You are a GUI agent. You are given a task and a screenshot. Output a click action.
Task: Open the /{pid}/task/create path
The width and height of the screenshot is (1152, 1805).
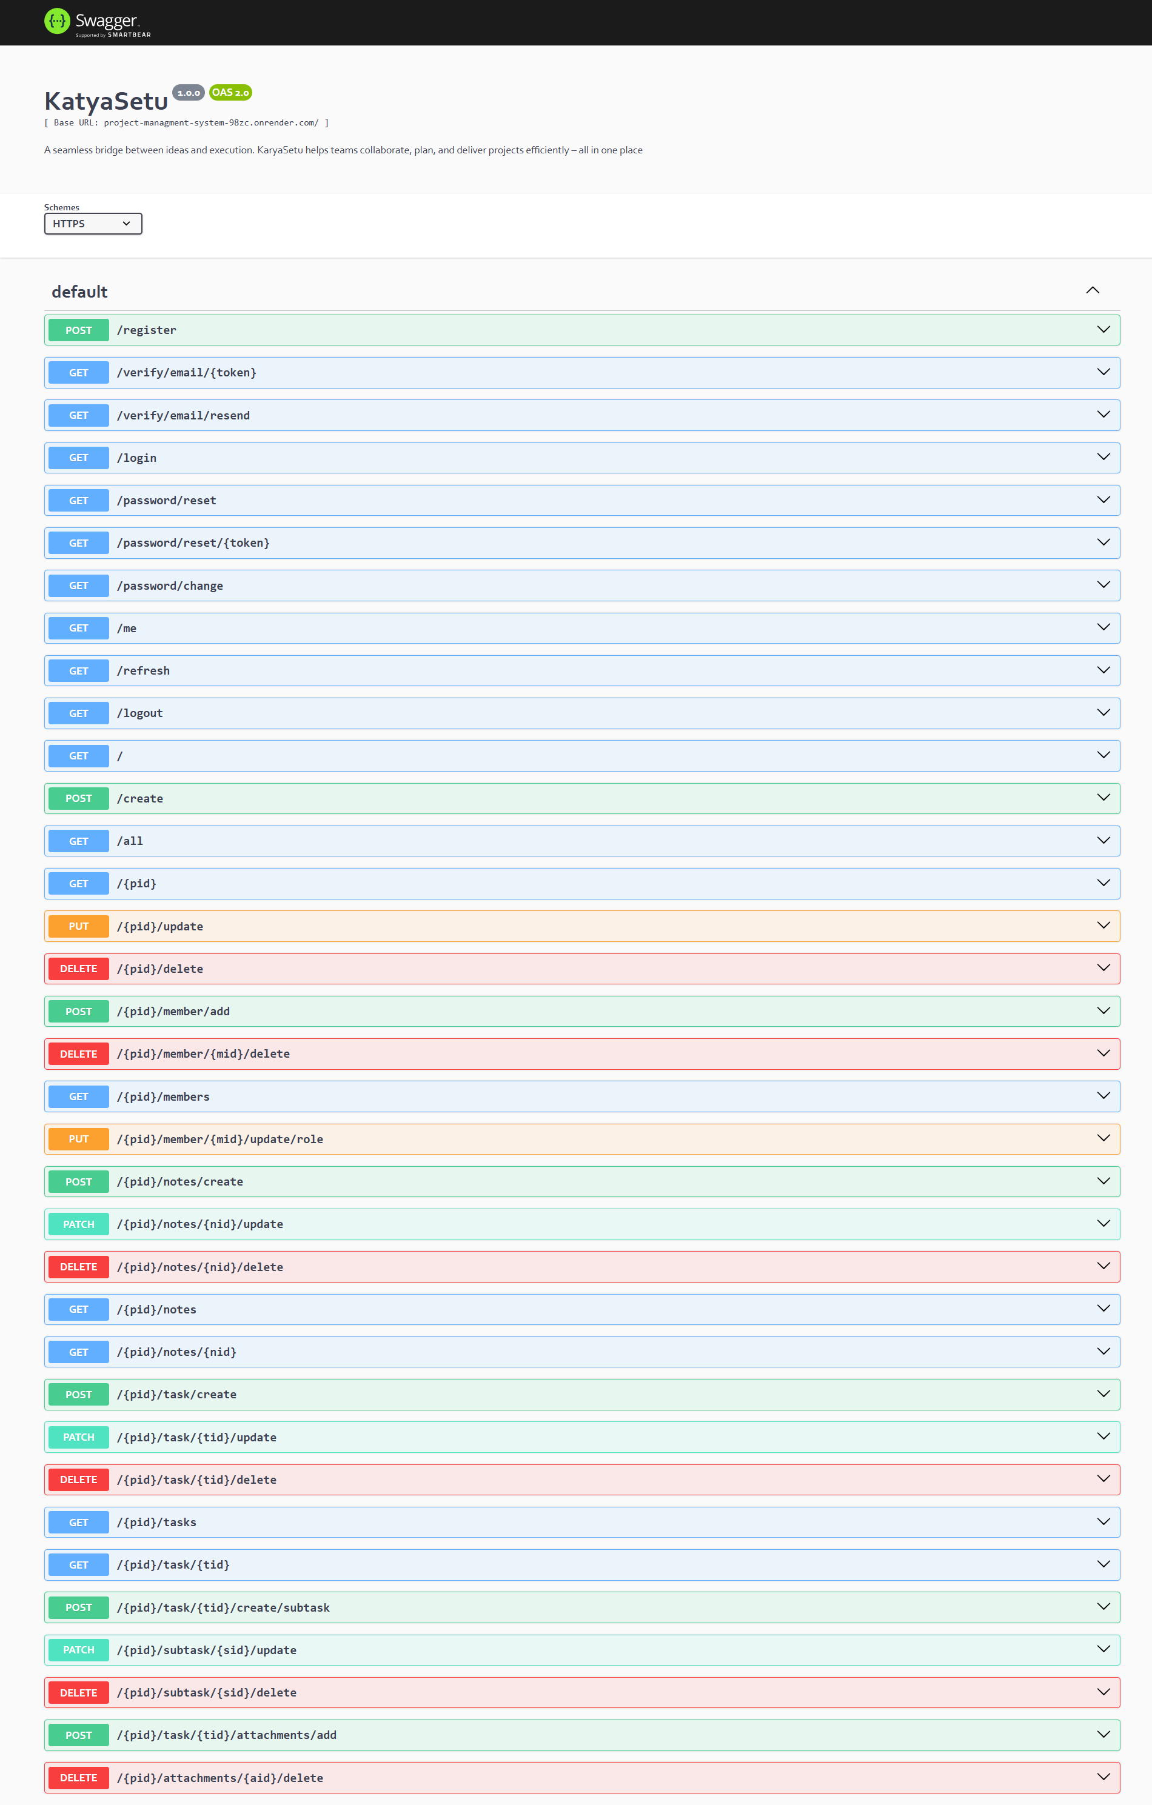[177, 1394]
